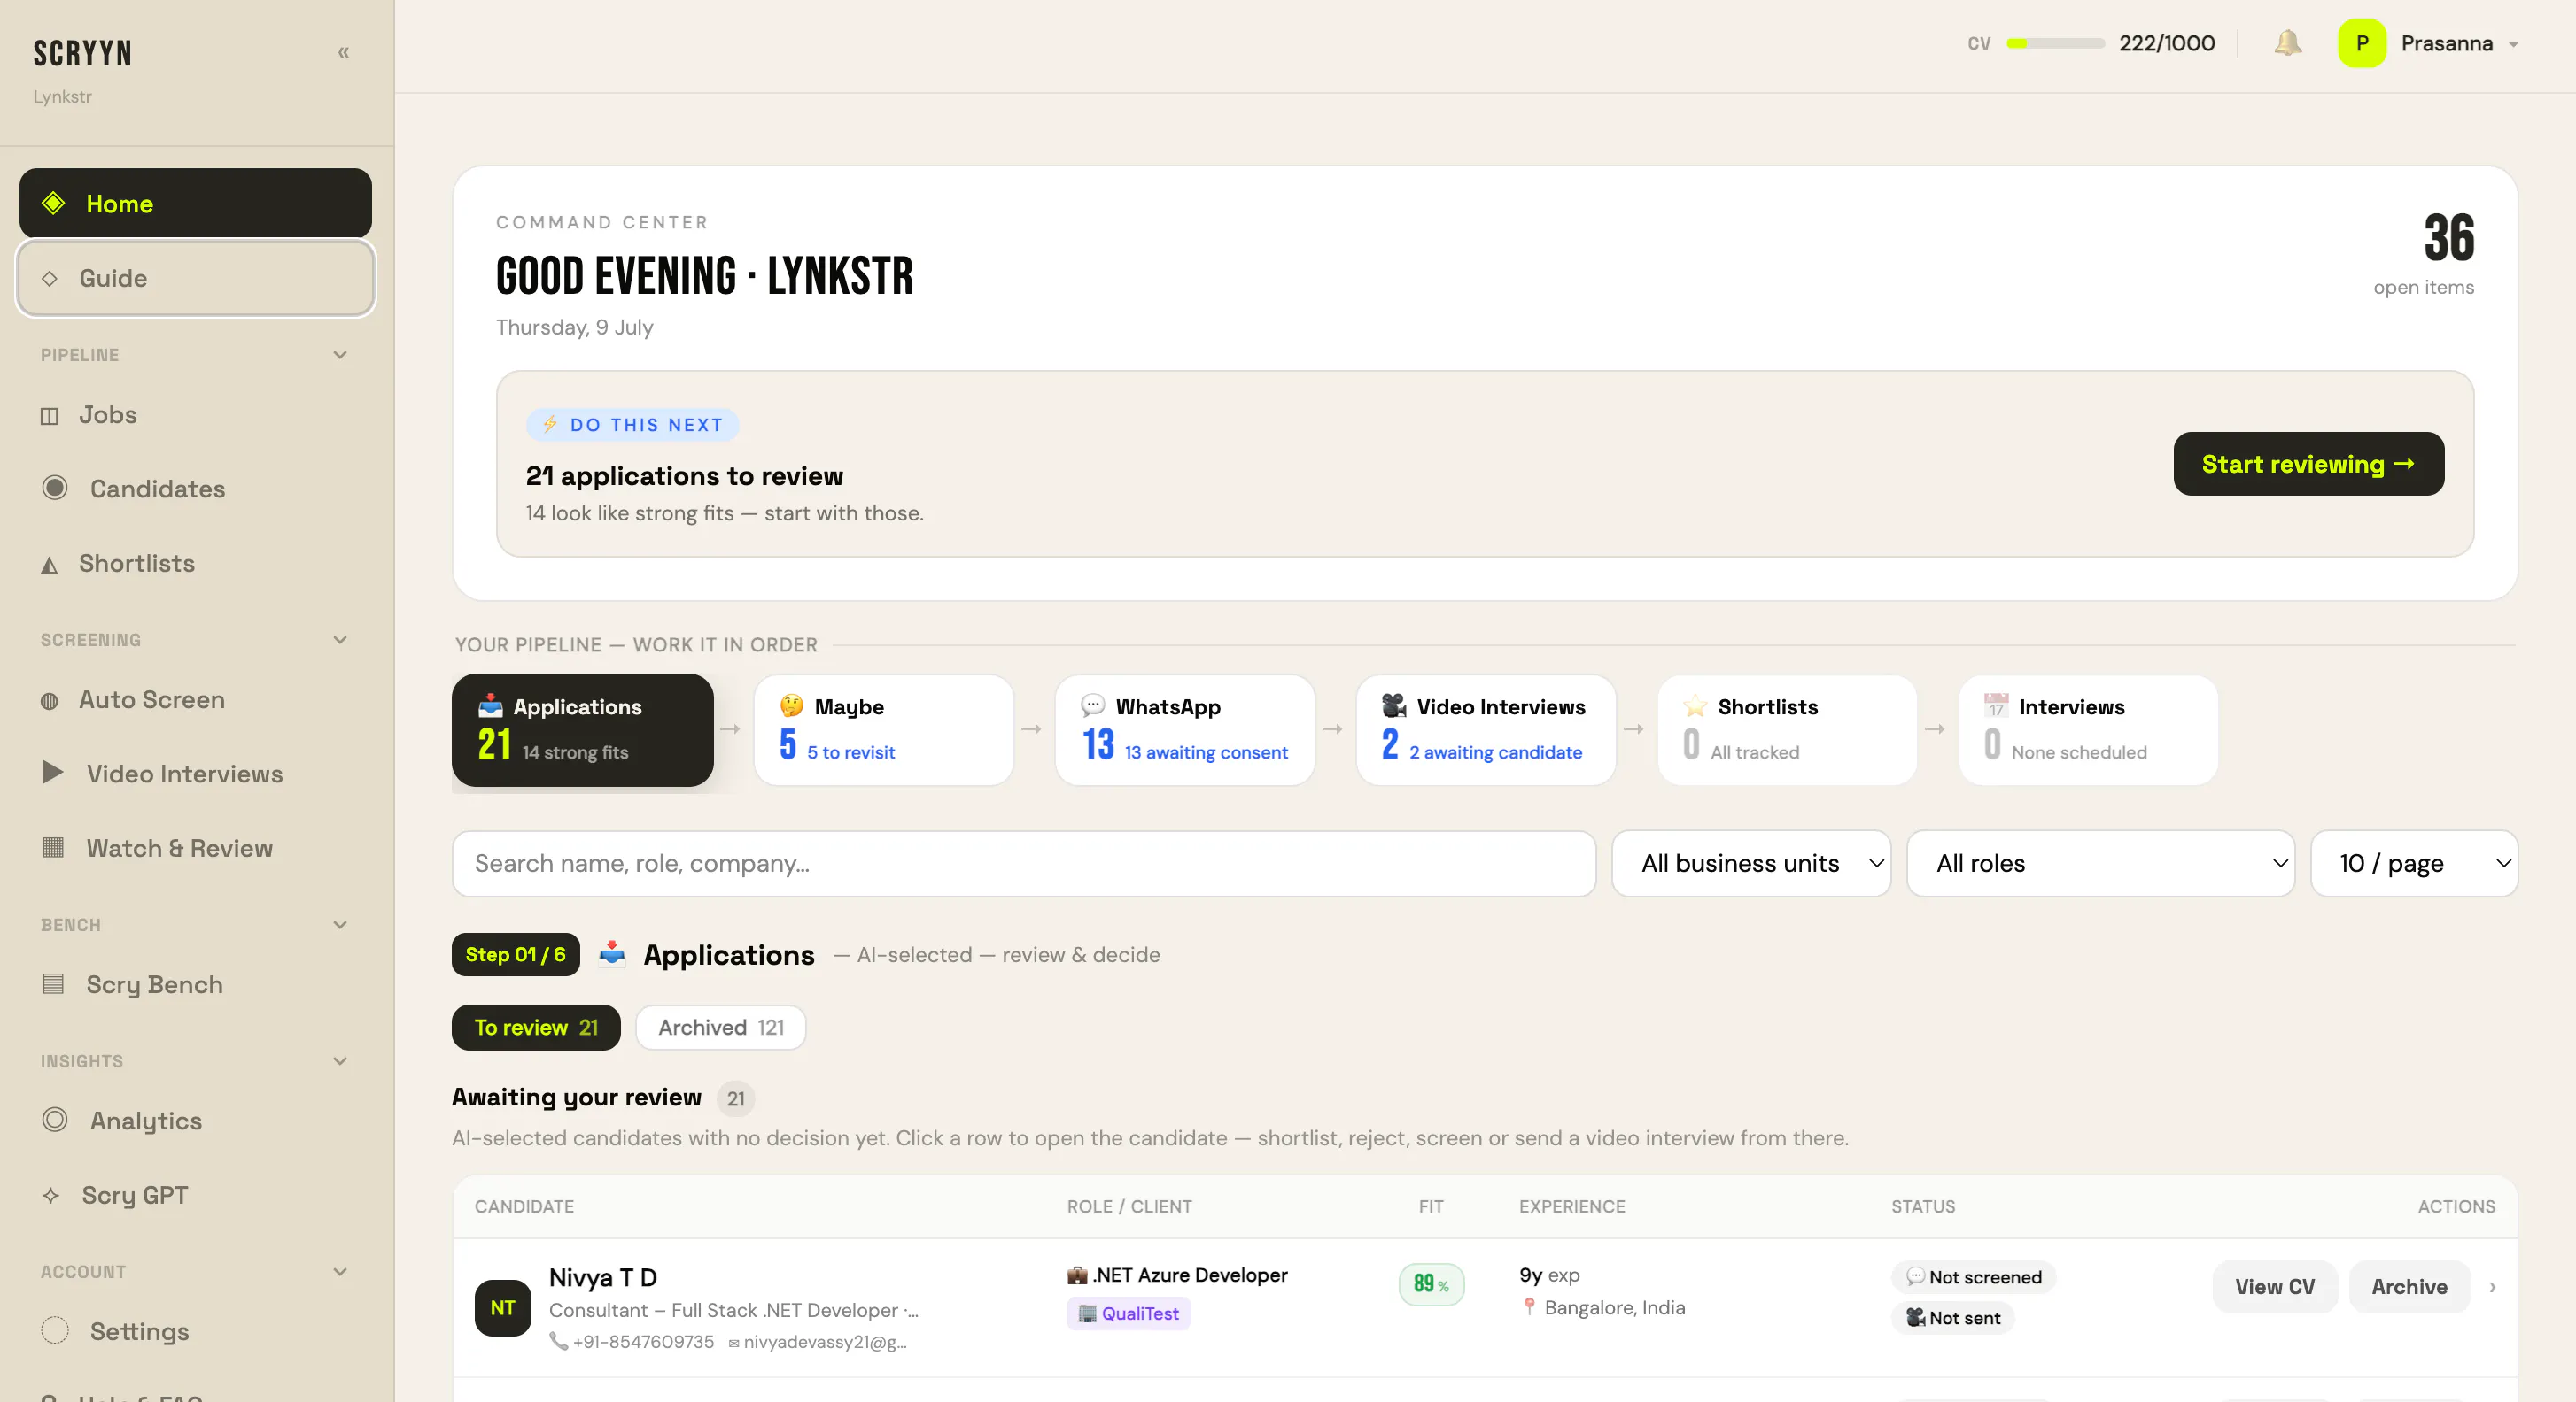This screenshot has width=2576, height=1402.
Task: Click the Analytics ring icon
Action: pyautogui.click(x=55, y=1119)
